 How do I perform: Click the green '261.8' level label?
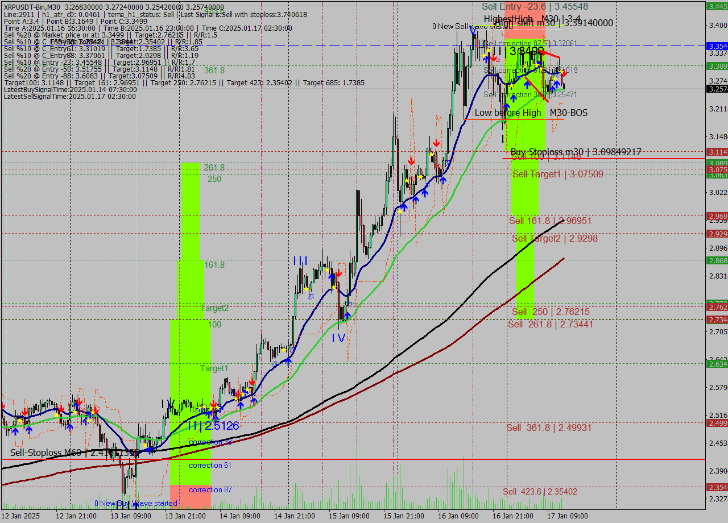[x=214, y=168]
